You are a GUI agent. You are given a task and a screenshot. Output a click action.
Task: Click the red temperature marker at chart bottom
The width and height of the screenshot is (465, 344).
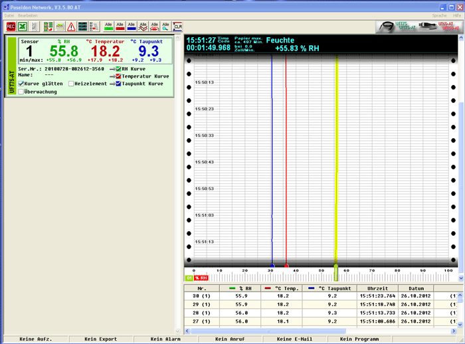(x=286, y=266)
